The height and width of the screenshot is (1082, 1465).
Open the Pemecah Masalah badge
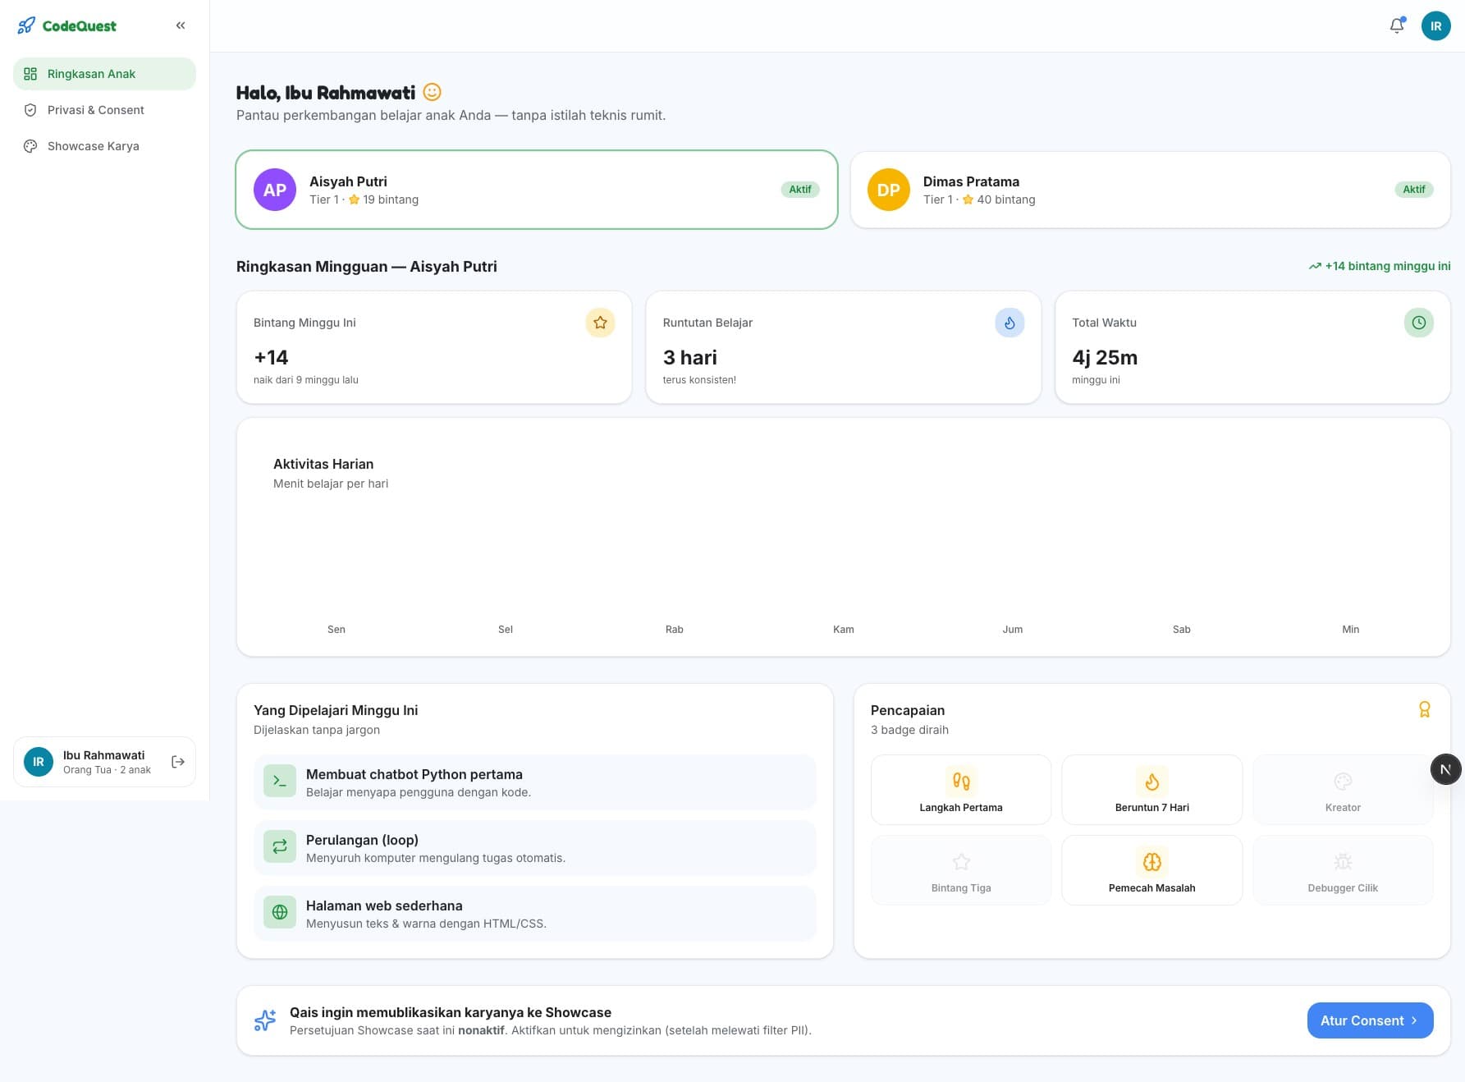coord(1151,870)
